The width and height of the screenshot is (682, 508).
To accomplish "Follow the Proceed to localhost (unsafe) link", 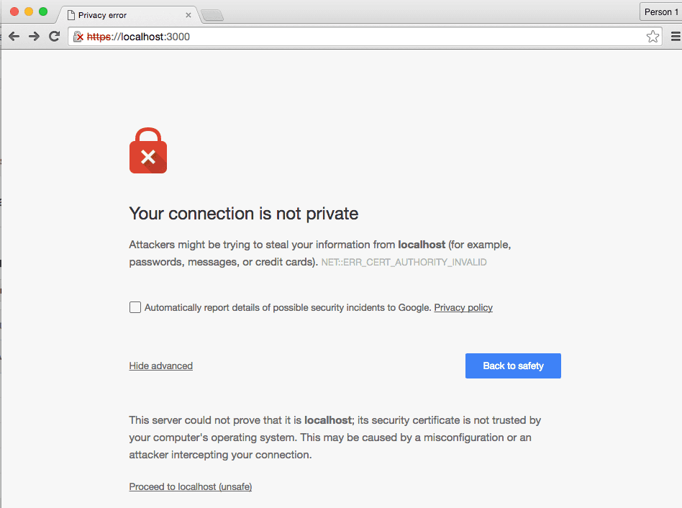I will pyautogui.click(x=191, y=486).
